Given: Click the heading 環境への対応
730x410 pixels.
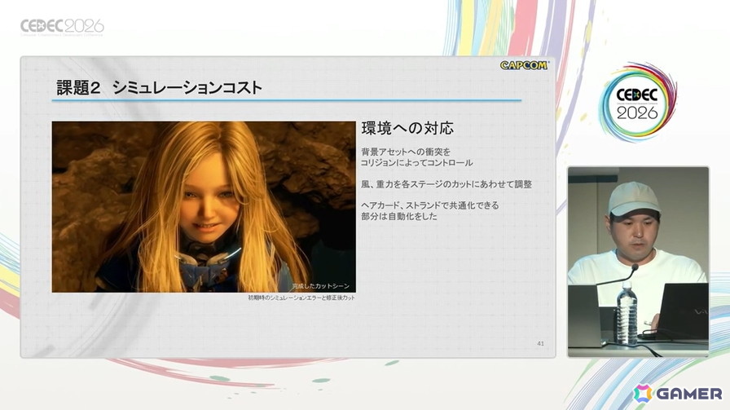Looking at the screenshot, I should click(407, 128).
